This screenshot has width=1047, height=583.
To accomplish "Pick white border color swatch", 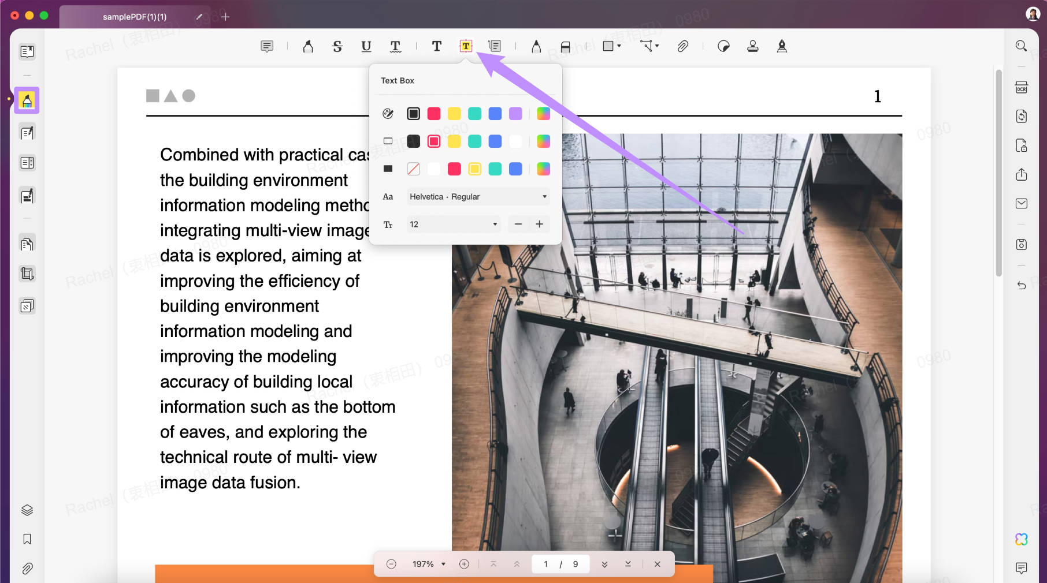I will pyautogui.click(x=515, y=141).
